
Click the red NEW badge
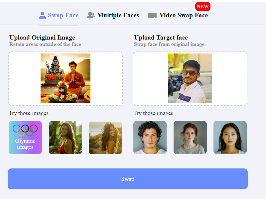pos(203,6)
